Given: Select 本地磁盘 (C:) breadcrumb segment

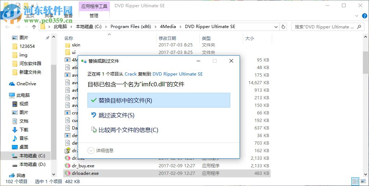Looking at the screenshot, I should click(x=89, y=27).
